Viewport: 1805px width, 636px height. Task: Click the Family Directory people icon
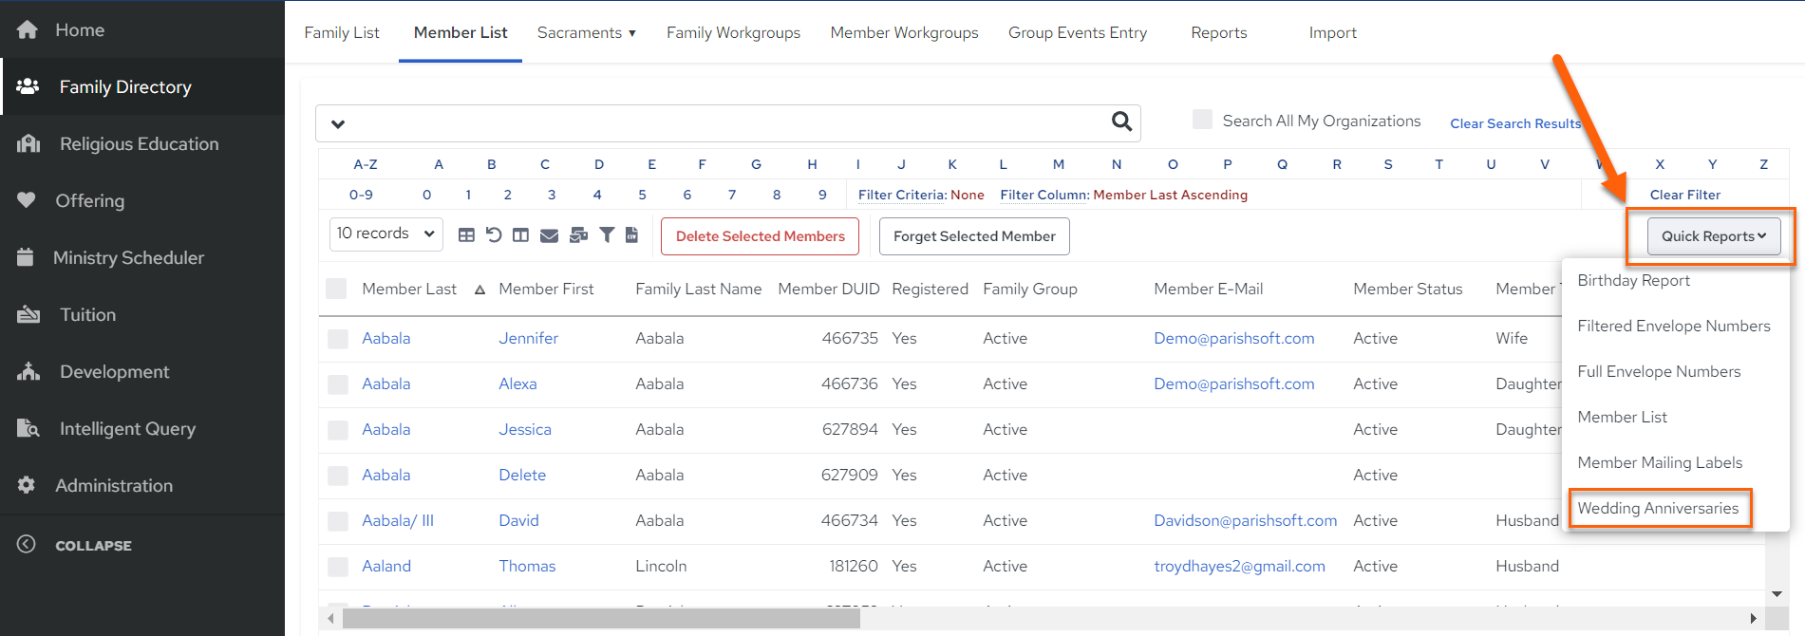28,86
